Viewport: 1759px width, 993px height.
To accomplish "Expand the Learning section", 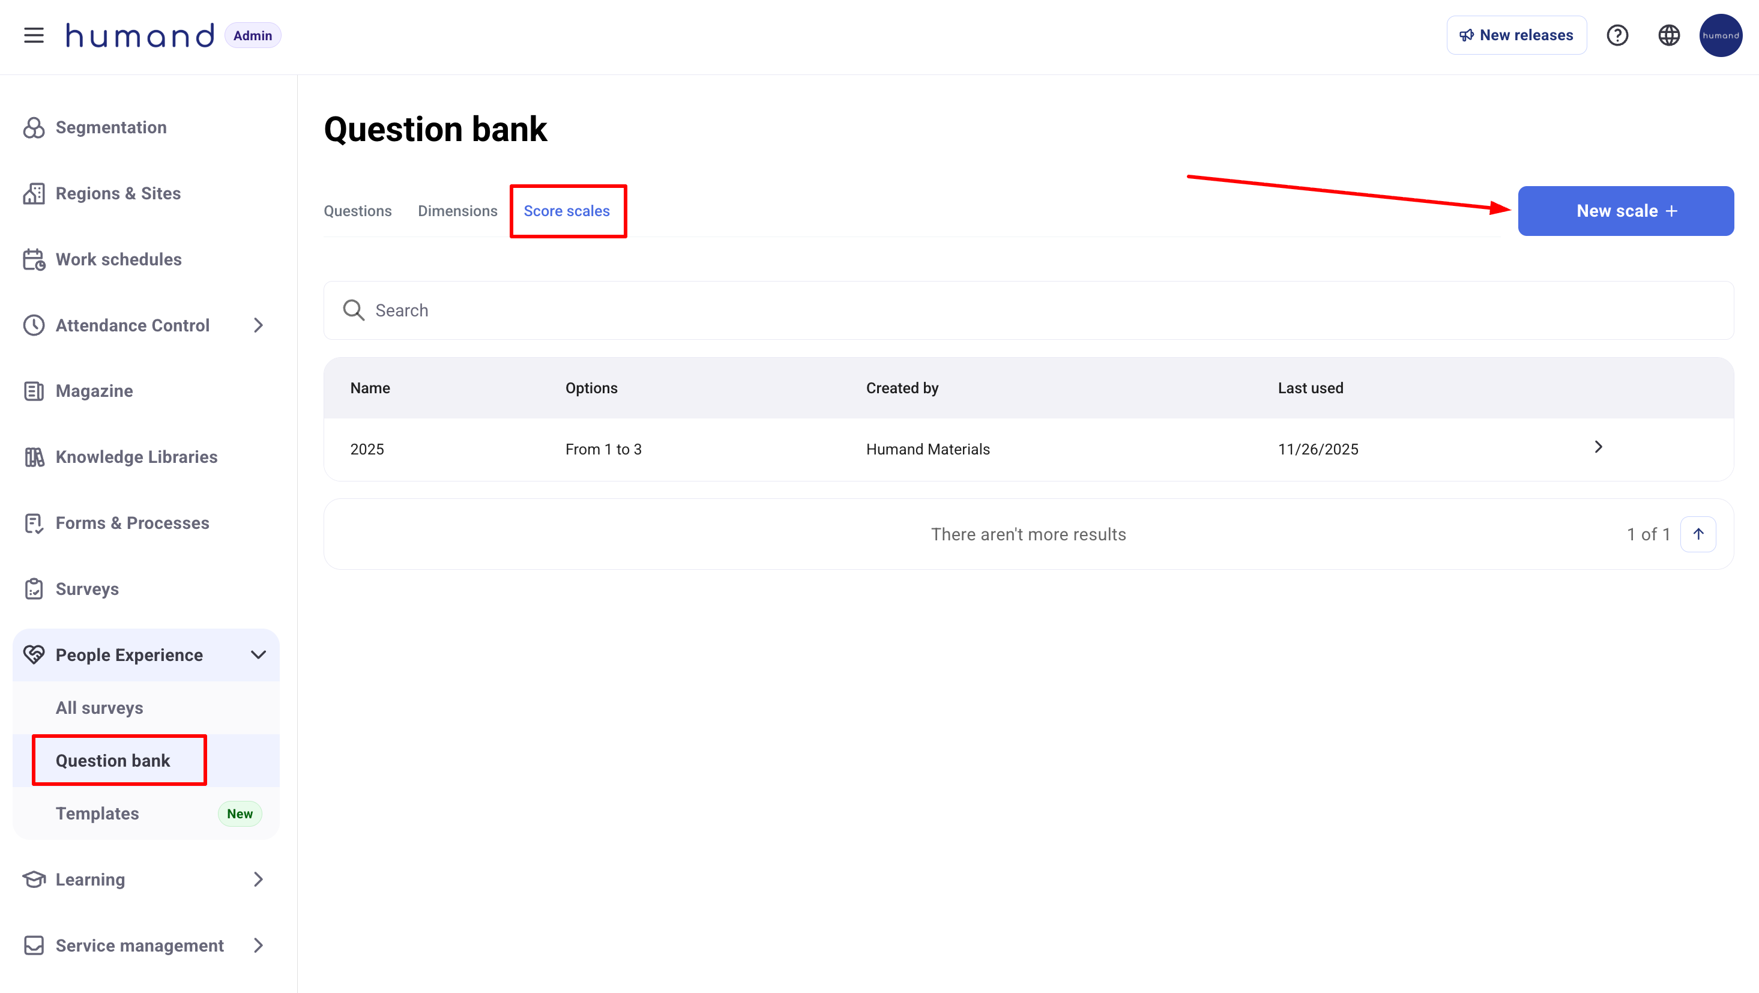I will [258, 880].
